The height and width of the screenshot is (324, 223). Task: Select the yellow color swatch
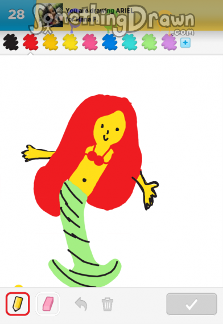point(70,42)
